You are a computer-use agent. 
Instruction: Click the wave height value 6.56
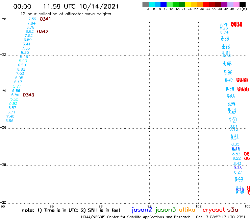[9, 121]
